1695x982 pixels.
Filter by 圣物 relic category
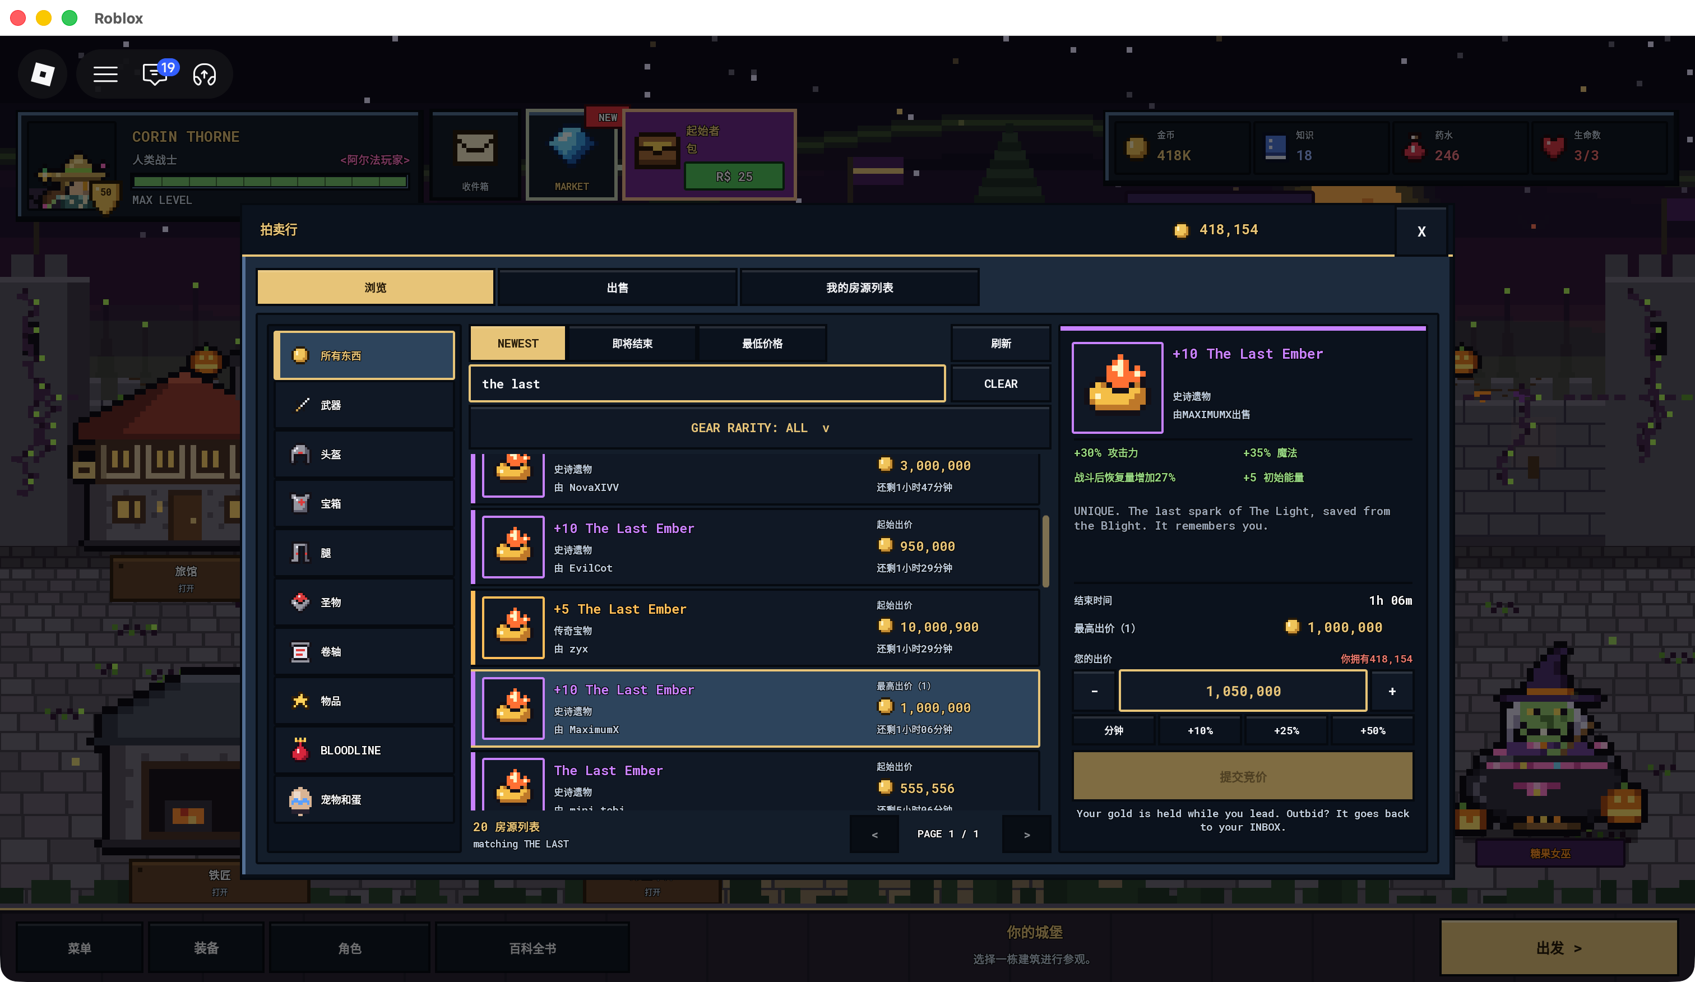(x=364, y=602)
